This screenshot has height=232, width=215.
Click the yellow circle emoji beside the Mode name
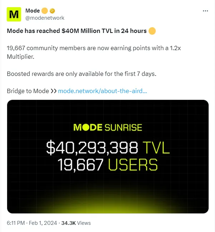[45, 11]
